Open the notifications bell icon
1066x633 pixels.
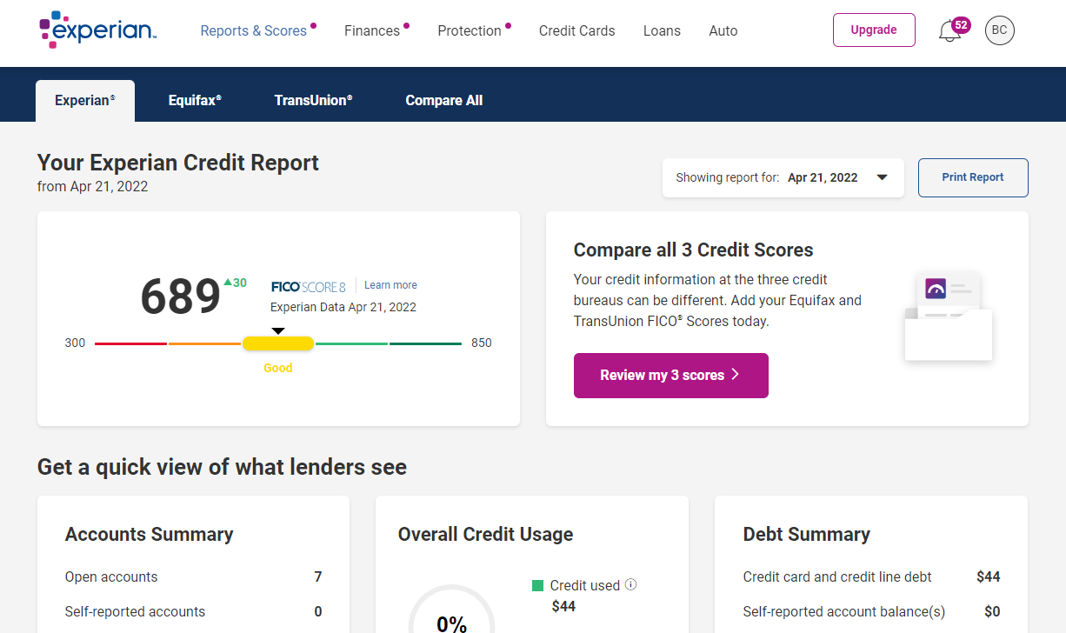click(x=949, y=32)
